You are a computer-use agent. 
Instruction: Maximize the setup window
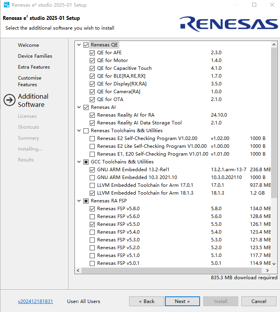254,5
